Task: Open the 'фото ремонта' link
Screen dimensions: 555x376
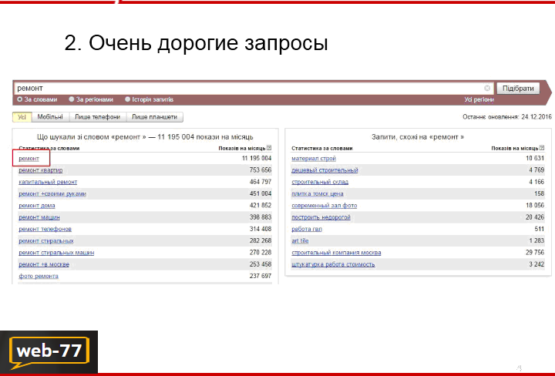Action: 39,277
